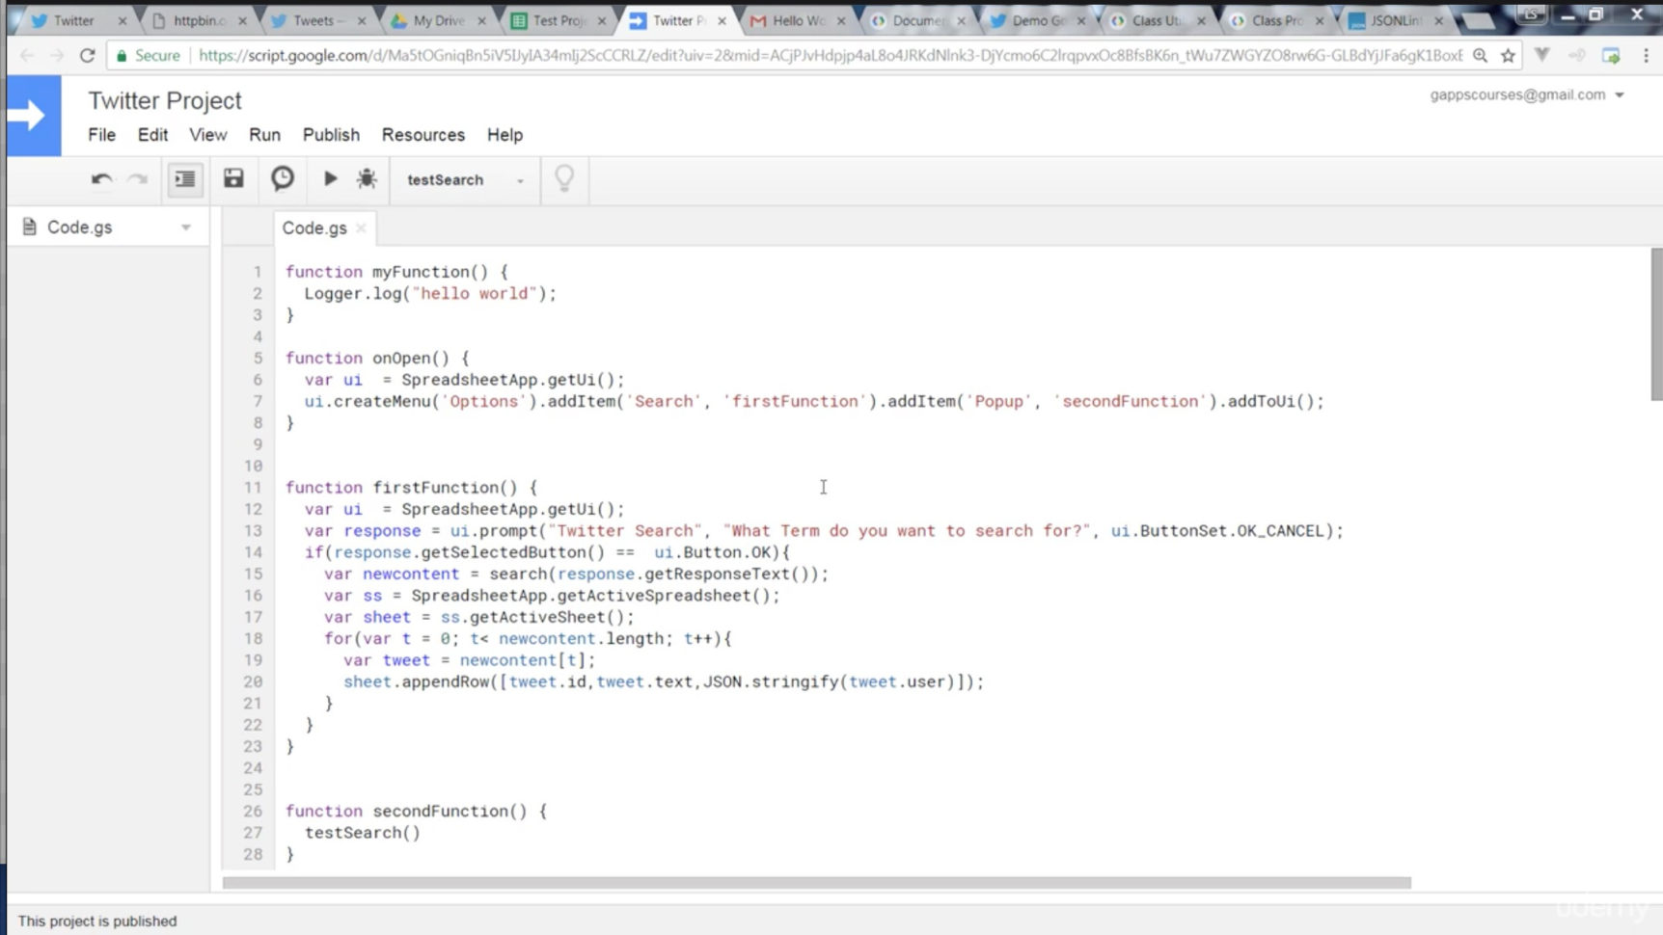
Task: Undo the last edit
Action: [100, 179]
